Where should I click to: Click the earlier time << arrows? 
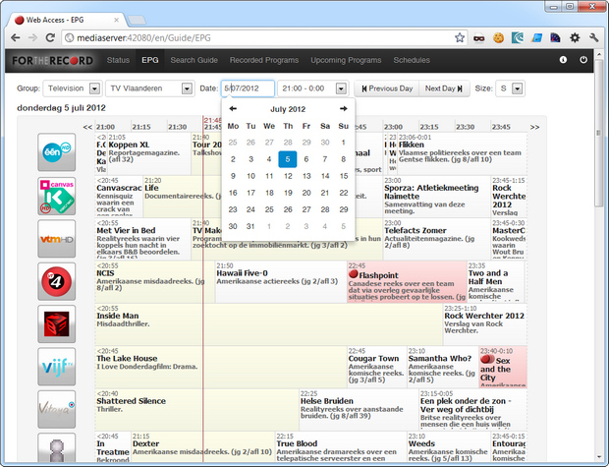pos(87,127)
